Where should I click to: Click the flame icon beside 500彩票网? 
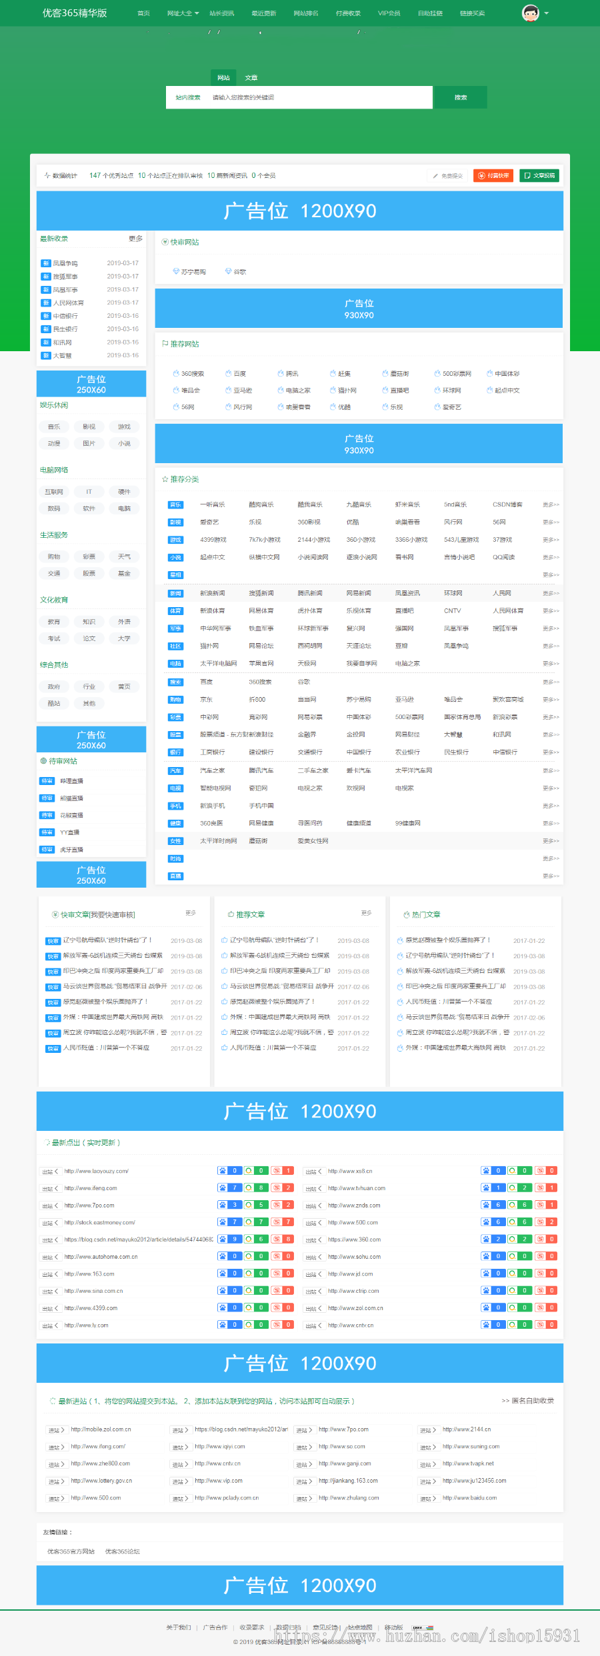(437, 373)
